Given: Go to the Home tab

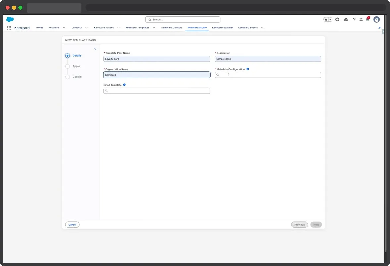Looking at the screenshot, I should tap(40, 27).
